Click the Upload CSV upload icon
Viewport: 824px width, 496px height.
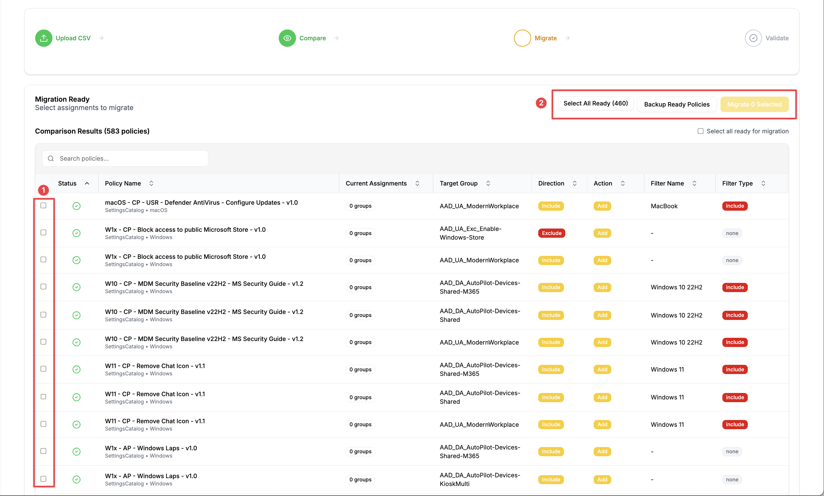pyautogui.click(x=44, y=38)
